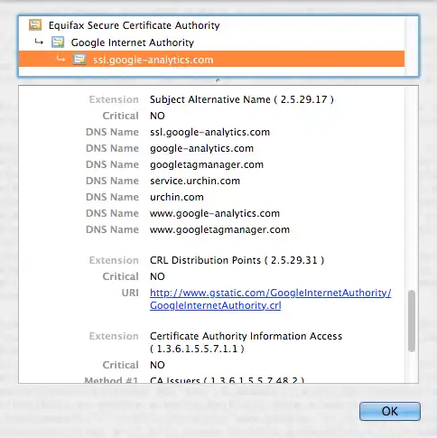This screenshot has width=437, height=438.
Task: Open the GoogleInternetAuthority.crl URI link
Action: point(270,299)
